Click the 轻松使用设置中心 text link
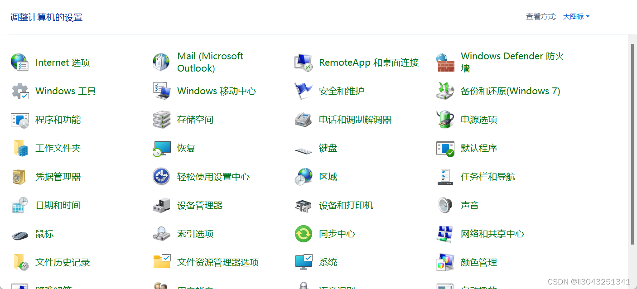 [x=213, y=177]
